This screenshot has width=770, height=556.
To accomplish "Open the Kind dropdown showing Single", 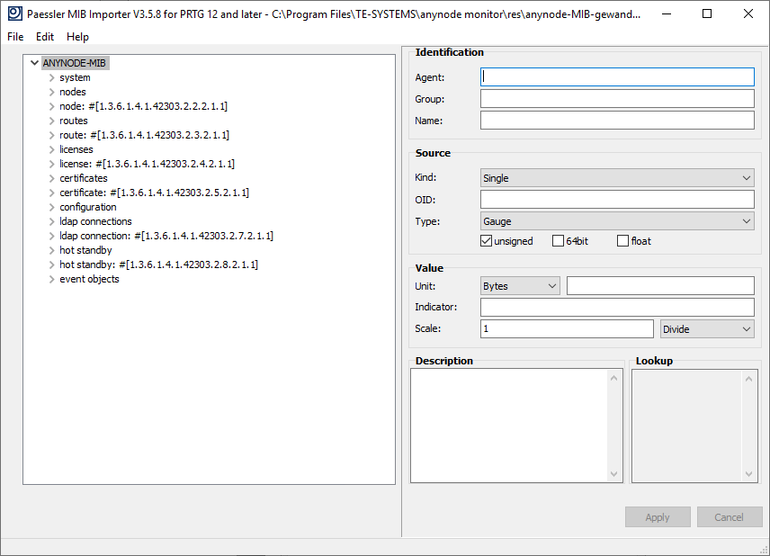I will coord(745,177).
